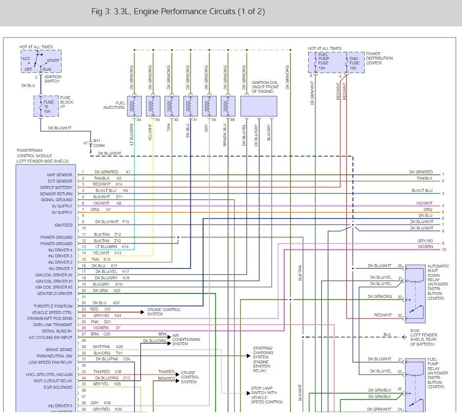Select fuel injector #2 symbol

click(x=172, y=106)
